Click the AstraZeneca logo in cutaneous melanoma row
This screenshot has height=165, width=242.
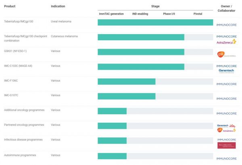[226, 41]
